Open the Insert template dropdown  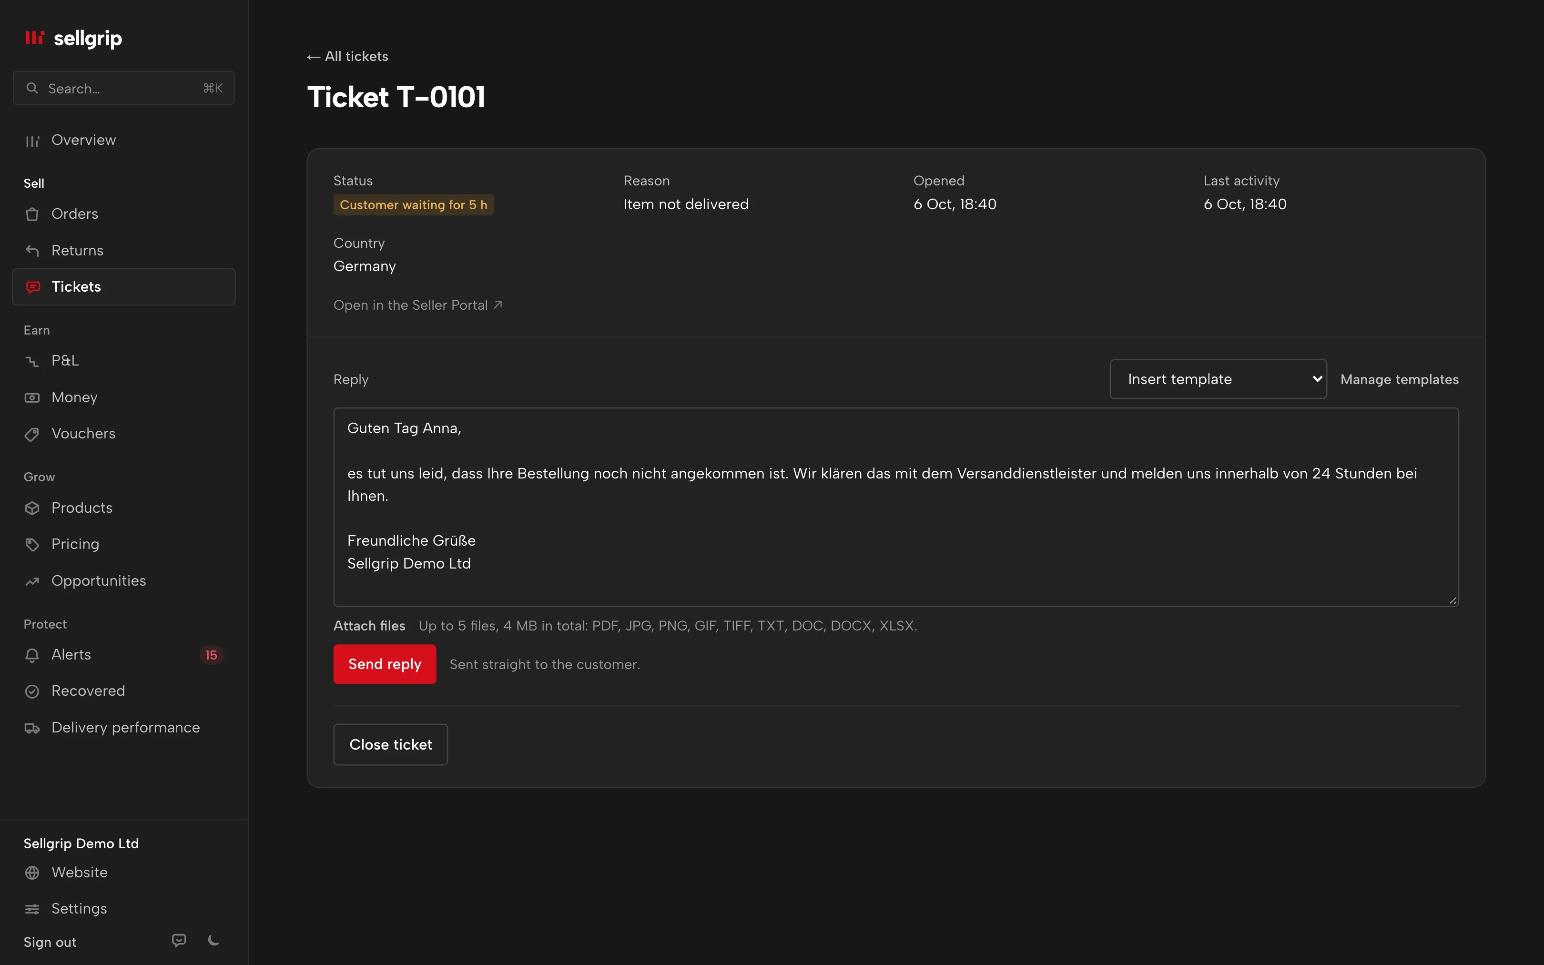point(1218,379)
